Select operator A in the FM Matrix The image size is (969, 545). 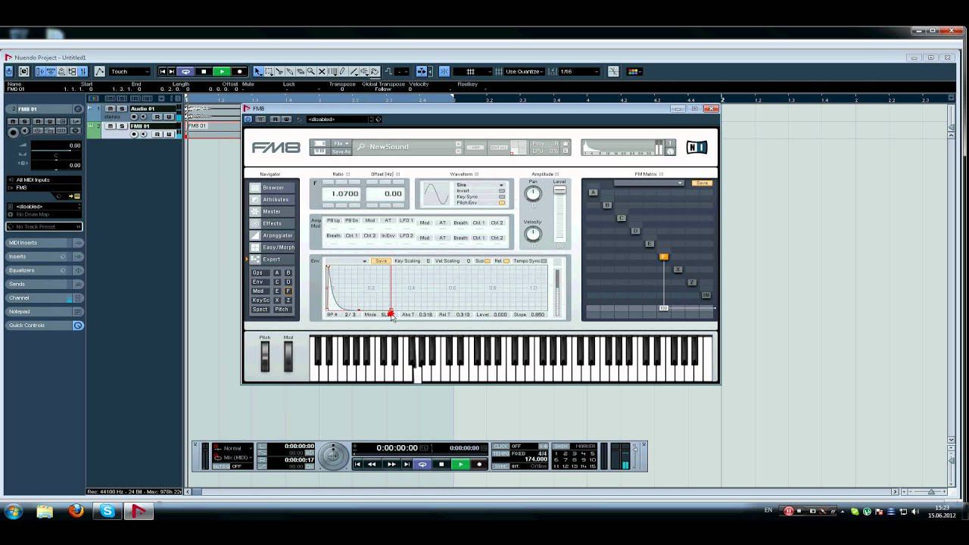click(x=593, y=192)
